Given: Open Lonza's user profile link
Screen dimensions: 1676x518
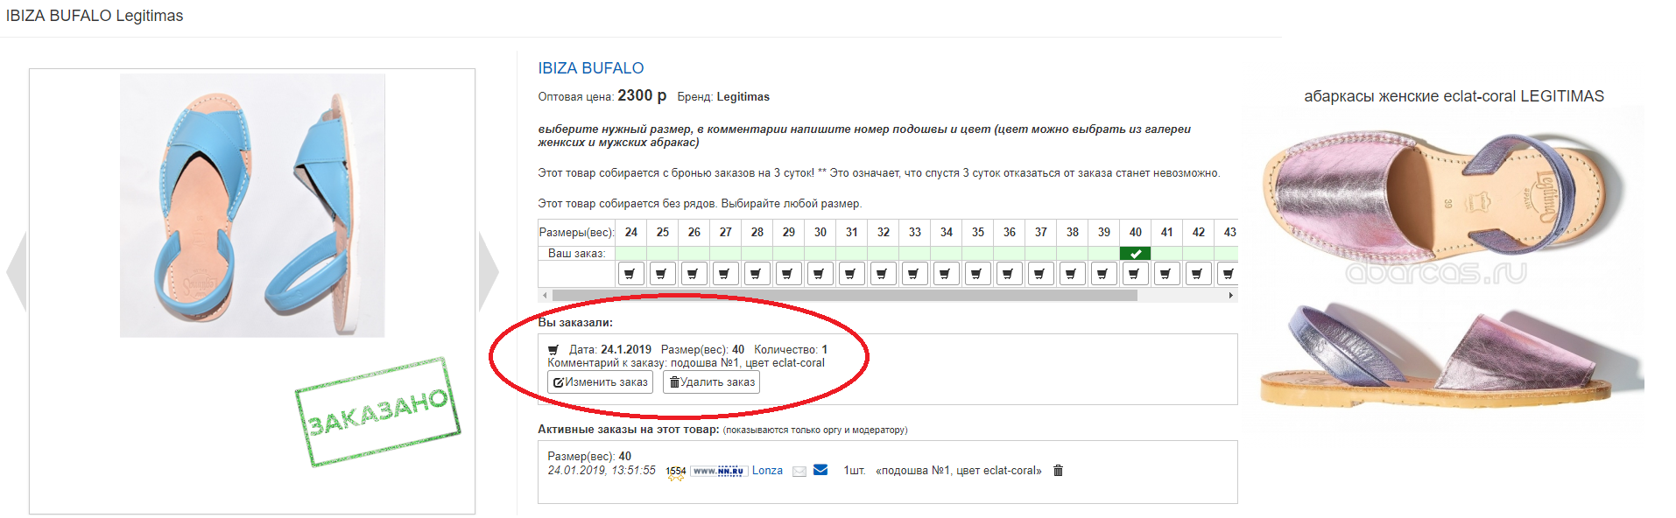Looking at the screenshot, I should [x=767, y=471].
